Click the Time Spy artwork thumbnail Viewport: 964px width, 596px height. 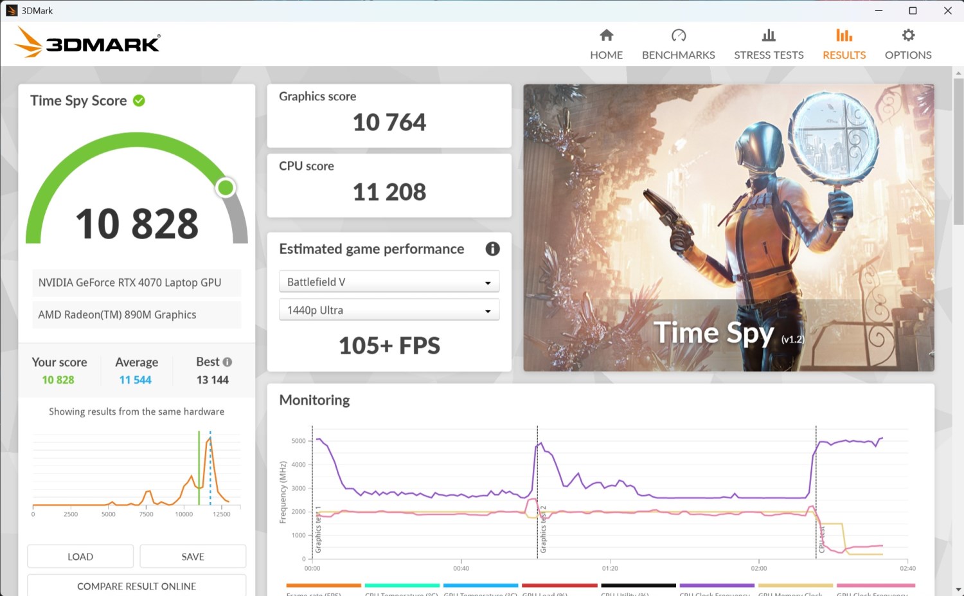coord(729,228)
